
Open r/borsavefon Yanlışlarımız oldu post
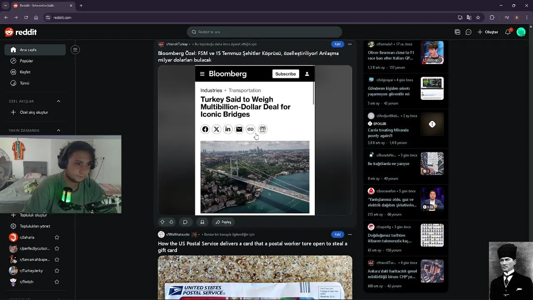tap(392, 202)
